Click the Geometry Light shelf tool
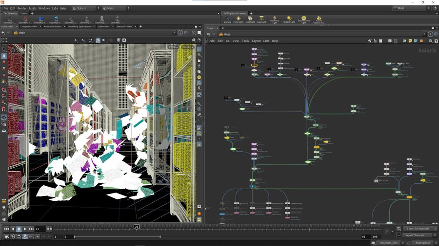439x246 pixels. click(x=275, y=19)
